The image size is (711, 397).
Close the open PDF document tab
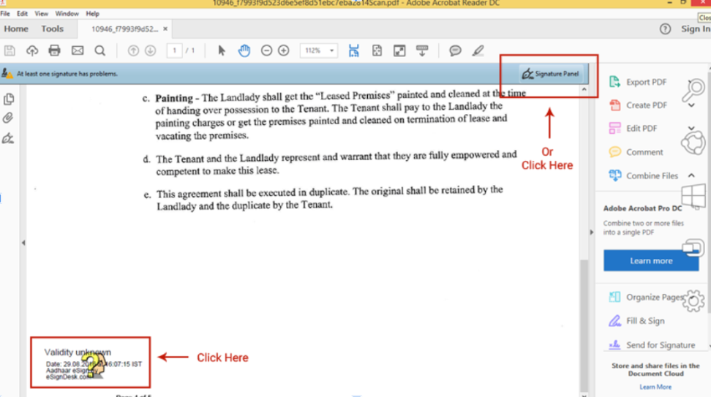(166, 29)
